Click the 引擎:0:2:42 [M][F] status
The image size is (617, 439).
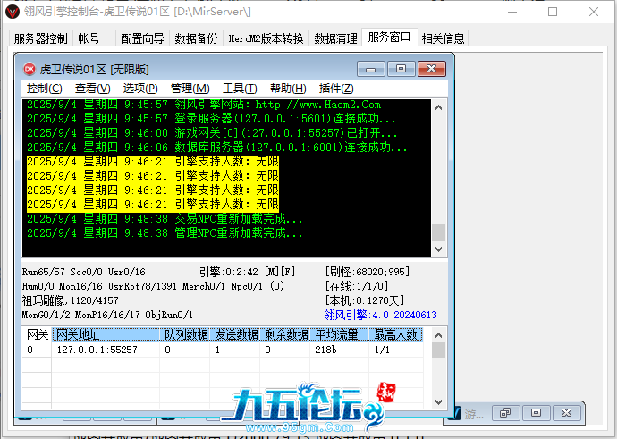tap(247, 272)
